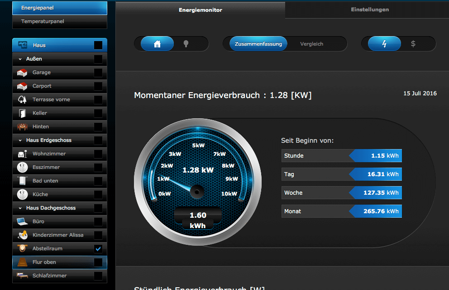Screen dimensions: 449x290
Task: Click the Garage room icon
Action: (x=22, y=72)
